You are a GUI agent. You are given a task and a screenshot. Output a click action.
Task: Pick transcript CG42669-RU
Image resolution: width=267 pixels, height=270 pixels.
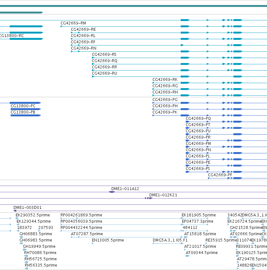click(x=104, y=73)
